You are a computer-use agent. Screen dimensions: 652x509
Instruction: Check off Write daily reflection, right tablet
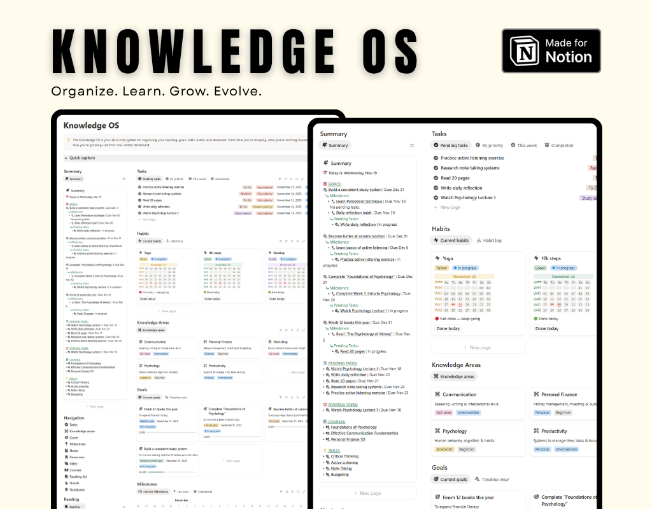[x=436, y=188]
